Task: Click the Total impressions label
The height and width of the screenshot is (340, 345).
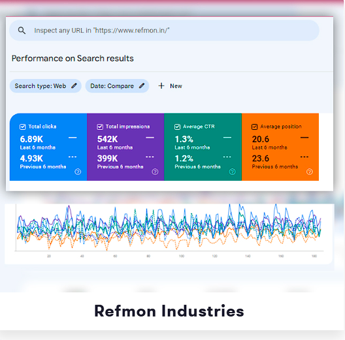Action: pyautogui.click(x=127, y=127)
